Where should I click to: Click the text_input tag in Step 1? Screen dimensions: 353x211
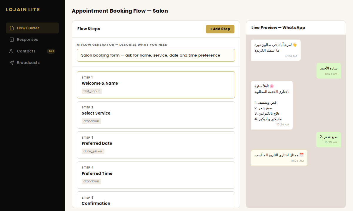point(91,91)
